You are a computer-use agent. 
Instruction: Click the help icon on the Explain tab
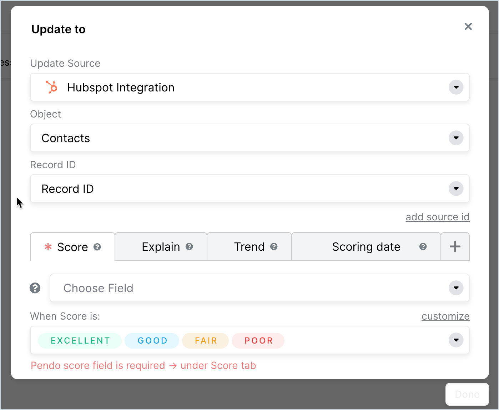[190, 247]
